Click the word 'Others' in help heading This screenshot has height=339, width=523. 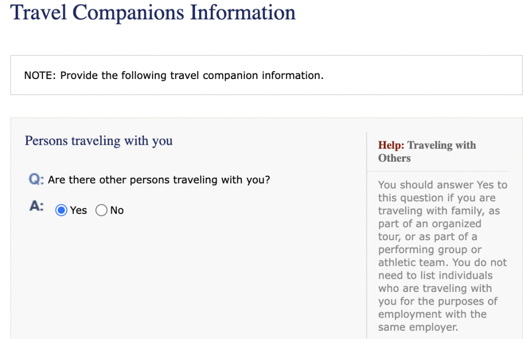(x=394, y=158)
